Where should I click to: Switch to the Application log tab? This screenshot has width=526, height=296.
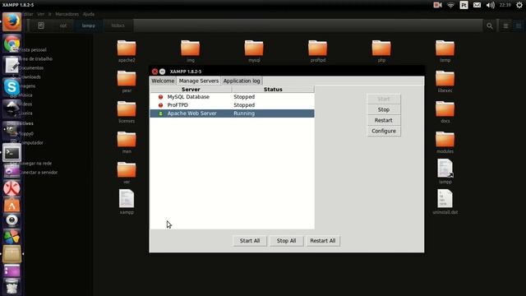point(242,81)
